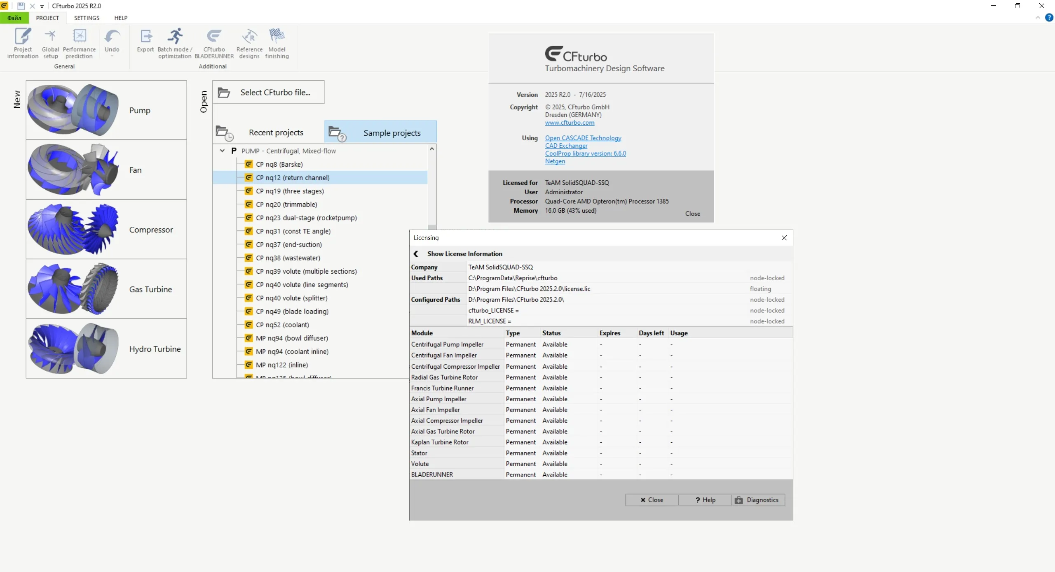Collapse the ribbon with the chevron
1055x572 pixels.
(x=1038, y=18)
